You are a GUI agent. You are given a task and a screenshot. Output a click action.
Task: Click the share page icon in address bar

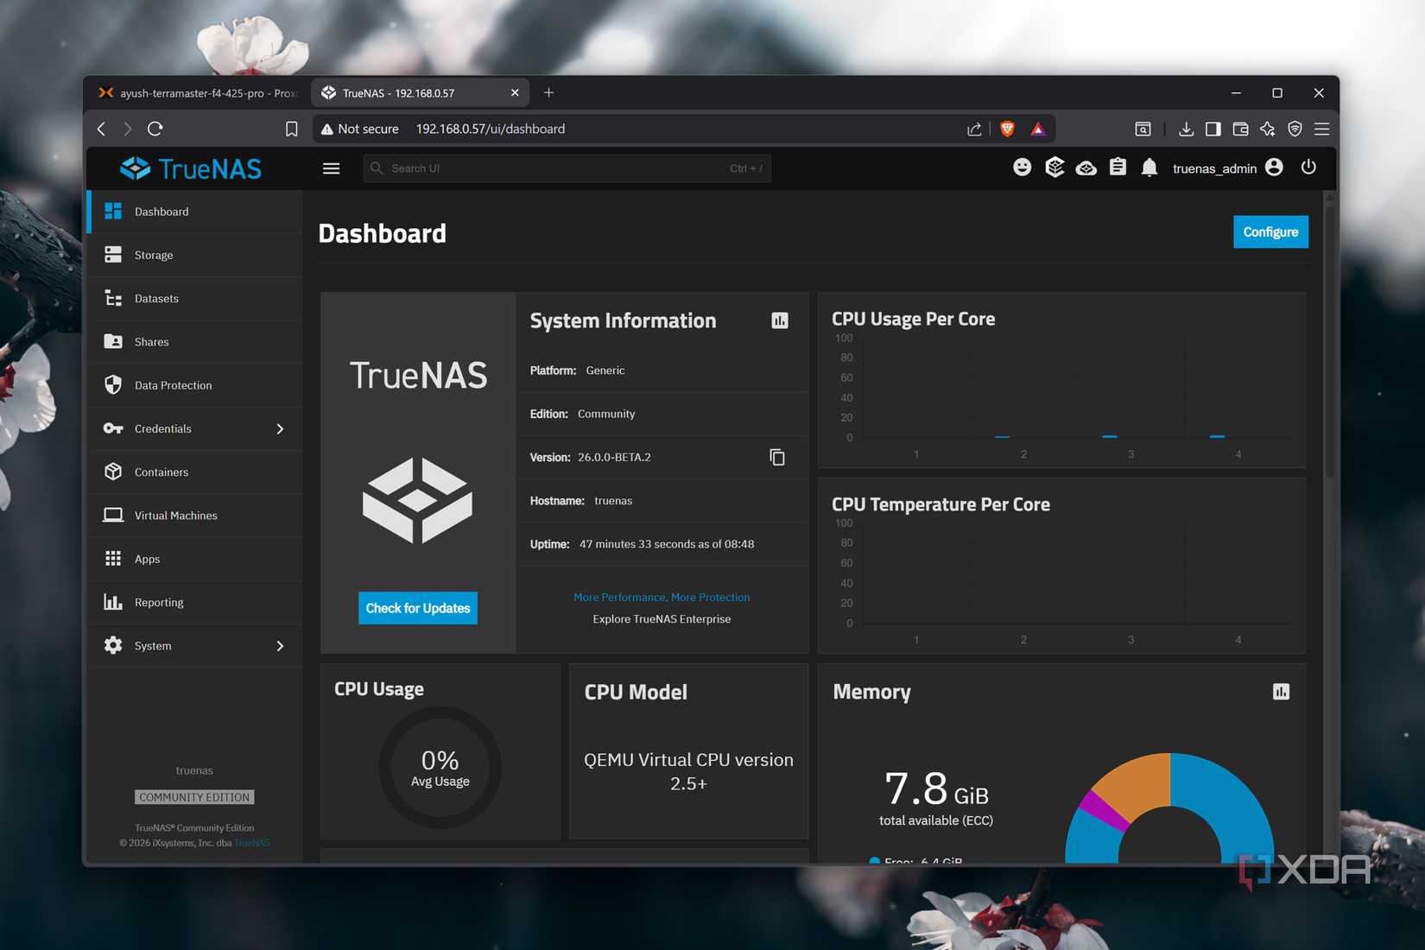(x=974, y=129)
